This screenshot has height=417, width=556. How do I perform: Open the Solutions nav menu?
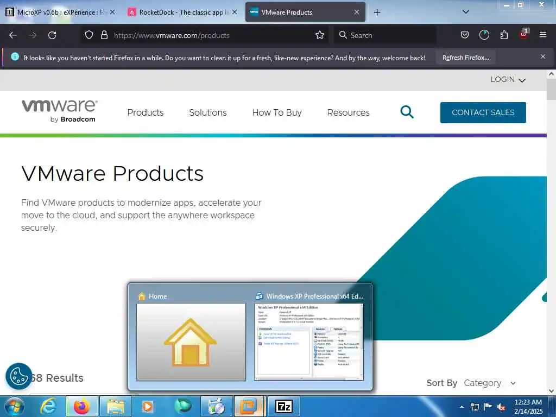coord(208,112)
